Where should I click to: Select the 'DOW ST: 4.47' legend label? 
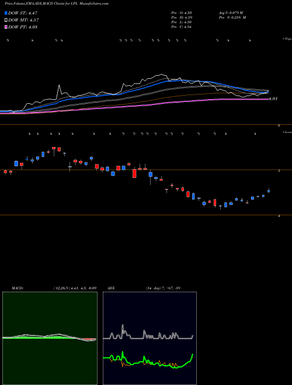point(23,13)
